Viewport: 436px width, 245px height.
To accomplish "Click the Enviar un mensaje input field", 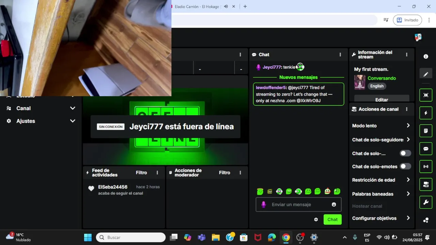I will [x=298, y=205].
